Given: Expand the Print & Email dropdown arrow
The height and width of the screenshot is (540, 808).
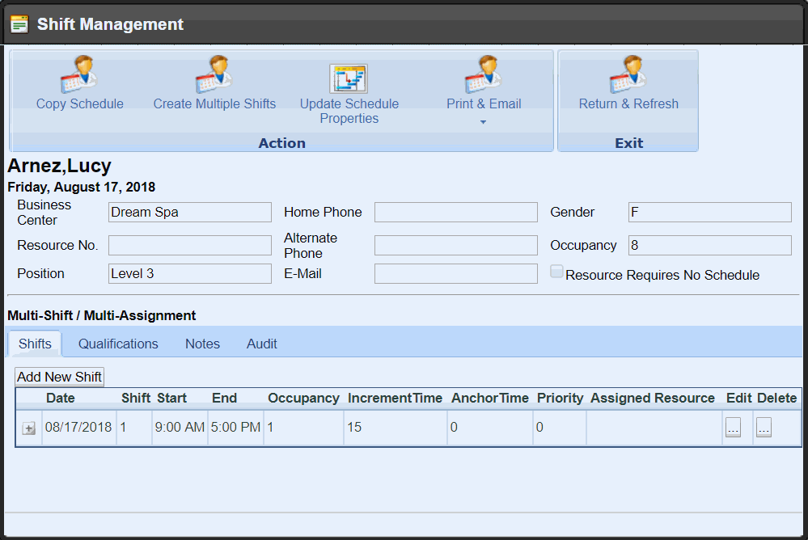Looking at the screenshot, I should coord(483,122).
